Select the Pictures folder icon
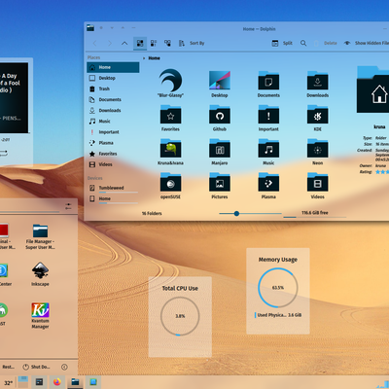The width and height of the screenshot is (389, 389). coord(220,182)
